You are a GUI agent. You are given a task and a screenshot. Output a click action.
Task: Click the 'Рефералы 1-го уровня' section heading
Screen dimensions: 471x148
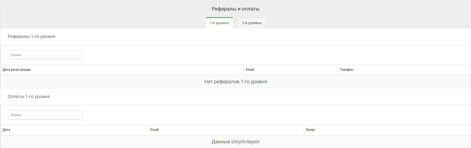click(x=31, y=37)
